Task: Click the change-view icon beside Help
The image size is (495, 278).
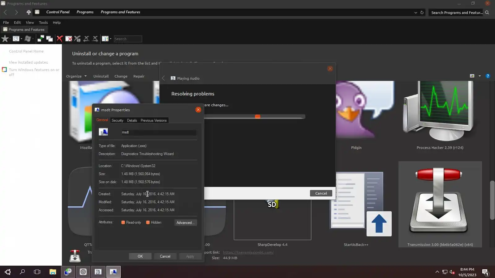Action: click(x=472, y=76)
